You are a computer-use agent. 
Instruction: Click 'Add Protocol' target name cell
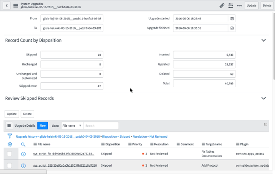[210, 165]
